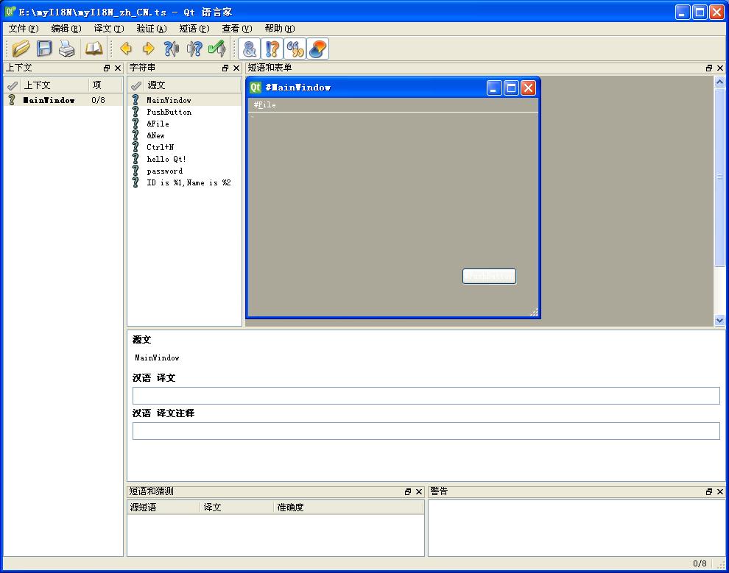
Task: Click the 汉语 译文 translation input field
Action: click(426, 396)
